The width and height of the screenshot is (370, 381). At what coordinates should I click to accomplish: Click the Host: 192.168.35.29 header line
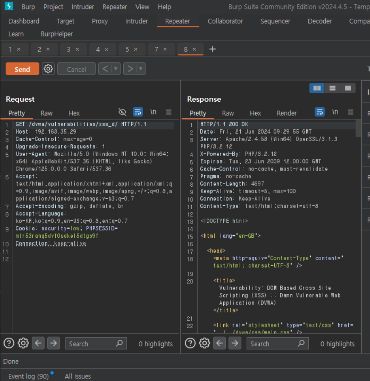pos(46,131)
